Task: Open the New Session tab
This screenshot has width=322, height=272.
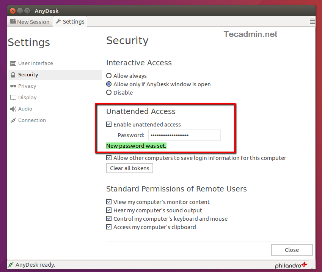Action: click(x=30, y=22)
